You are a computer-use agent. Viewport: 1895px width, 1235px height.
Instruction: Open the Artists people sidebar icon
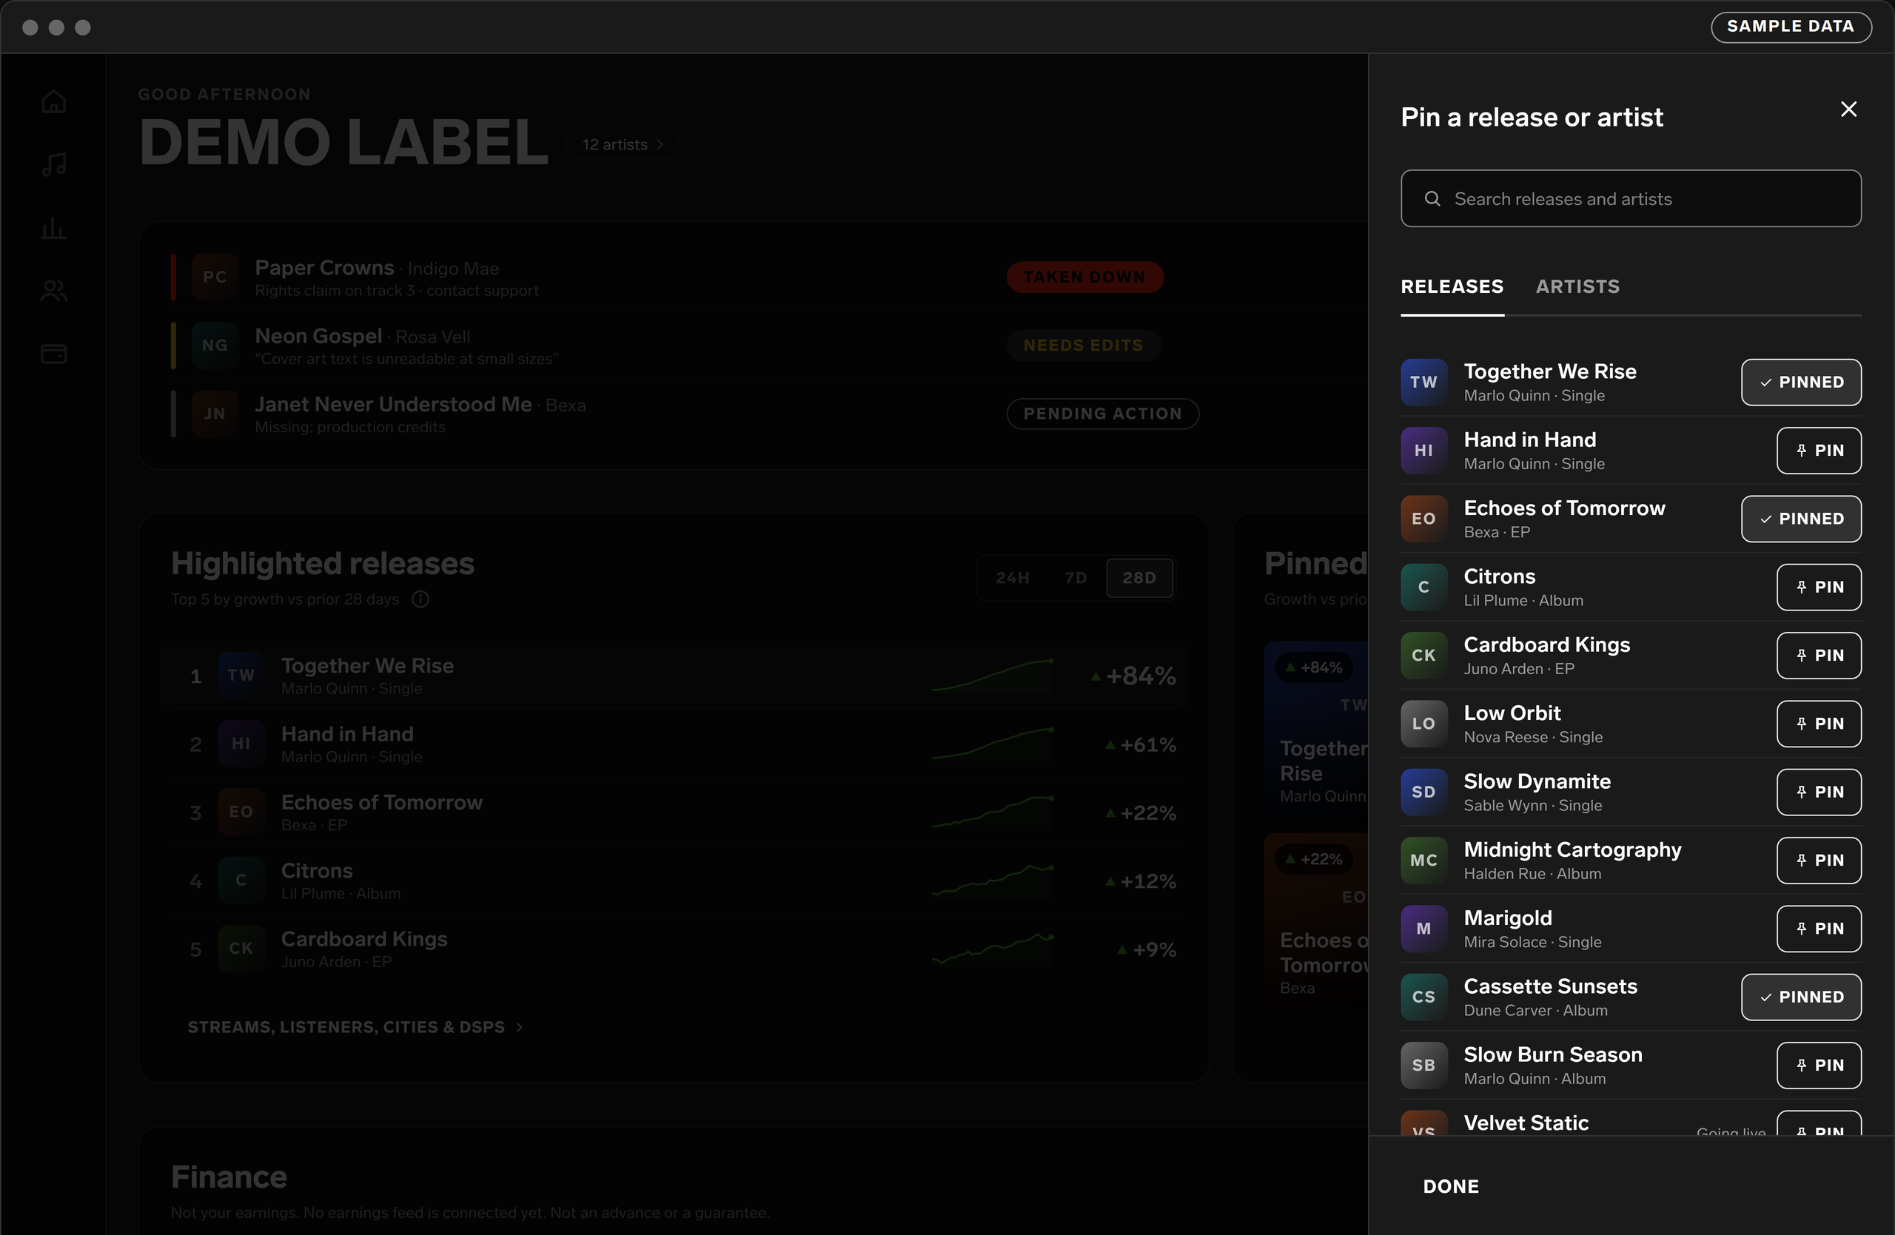click(53, 291)
